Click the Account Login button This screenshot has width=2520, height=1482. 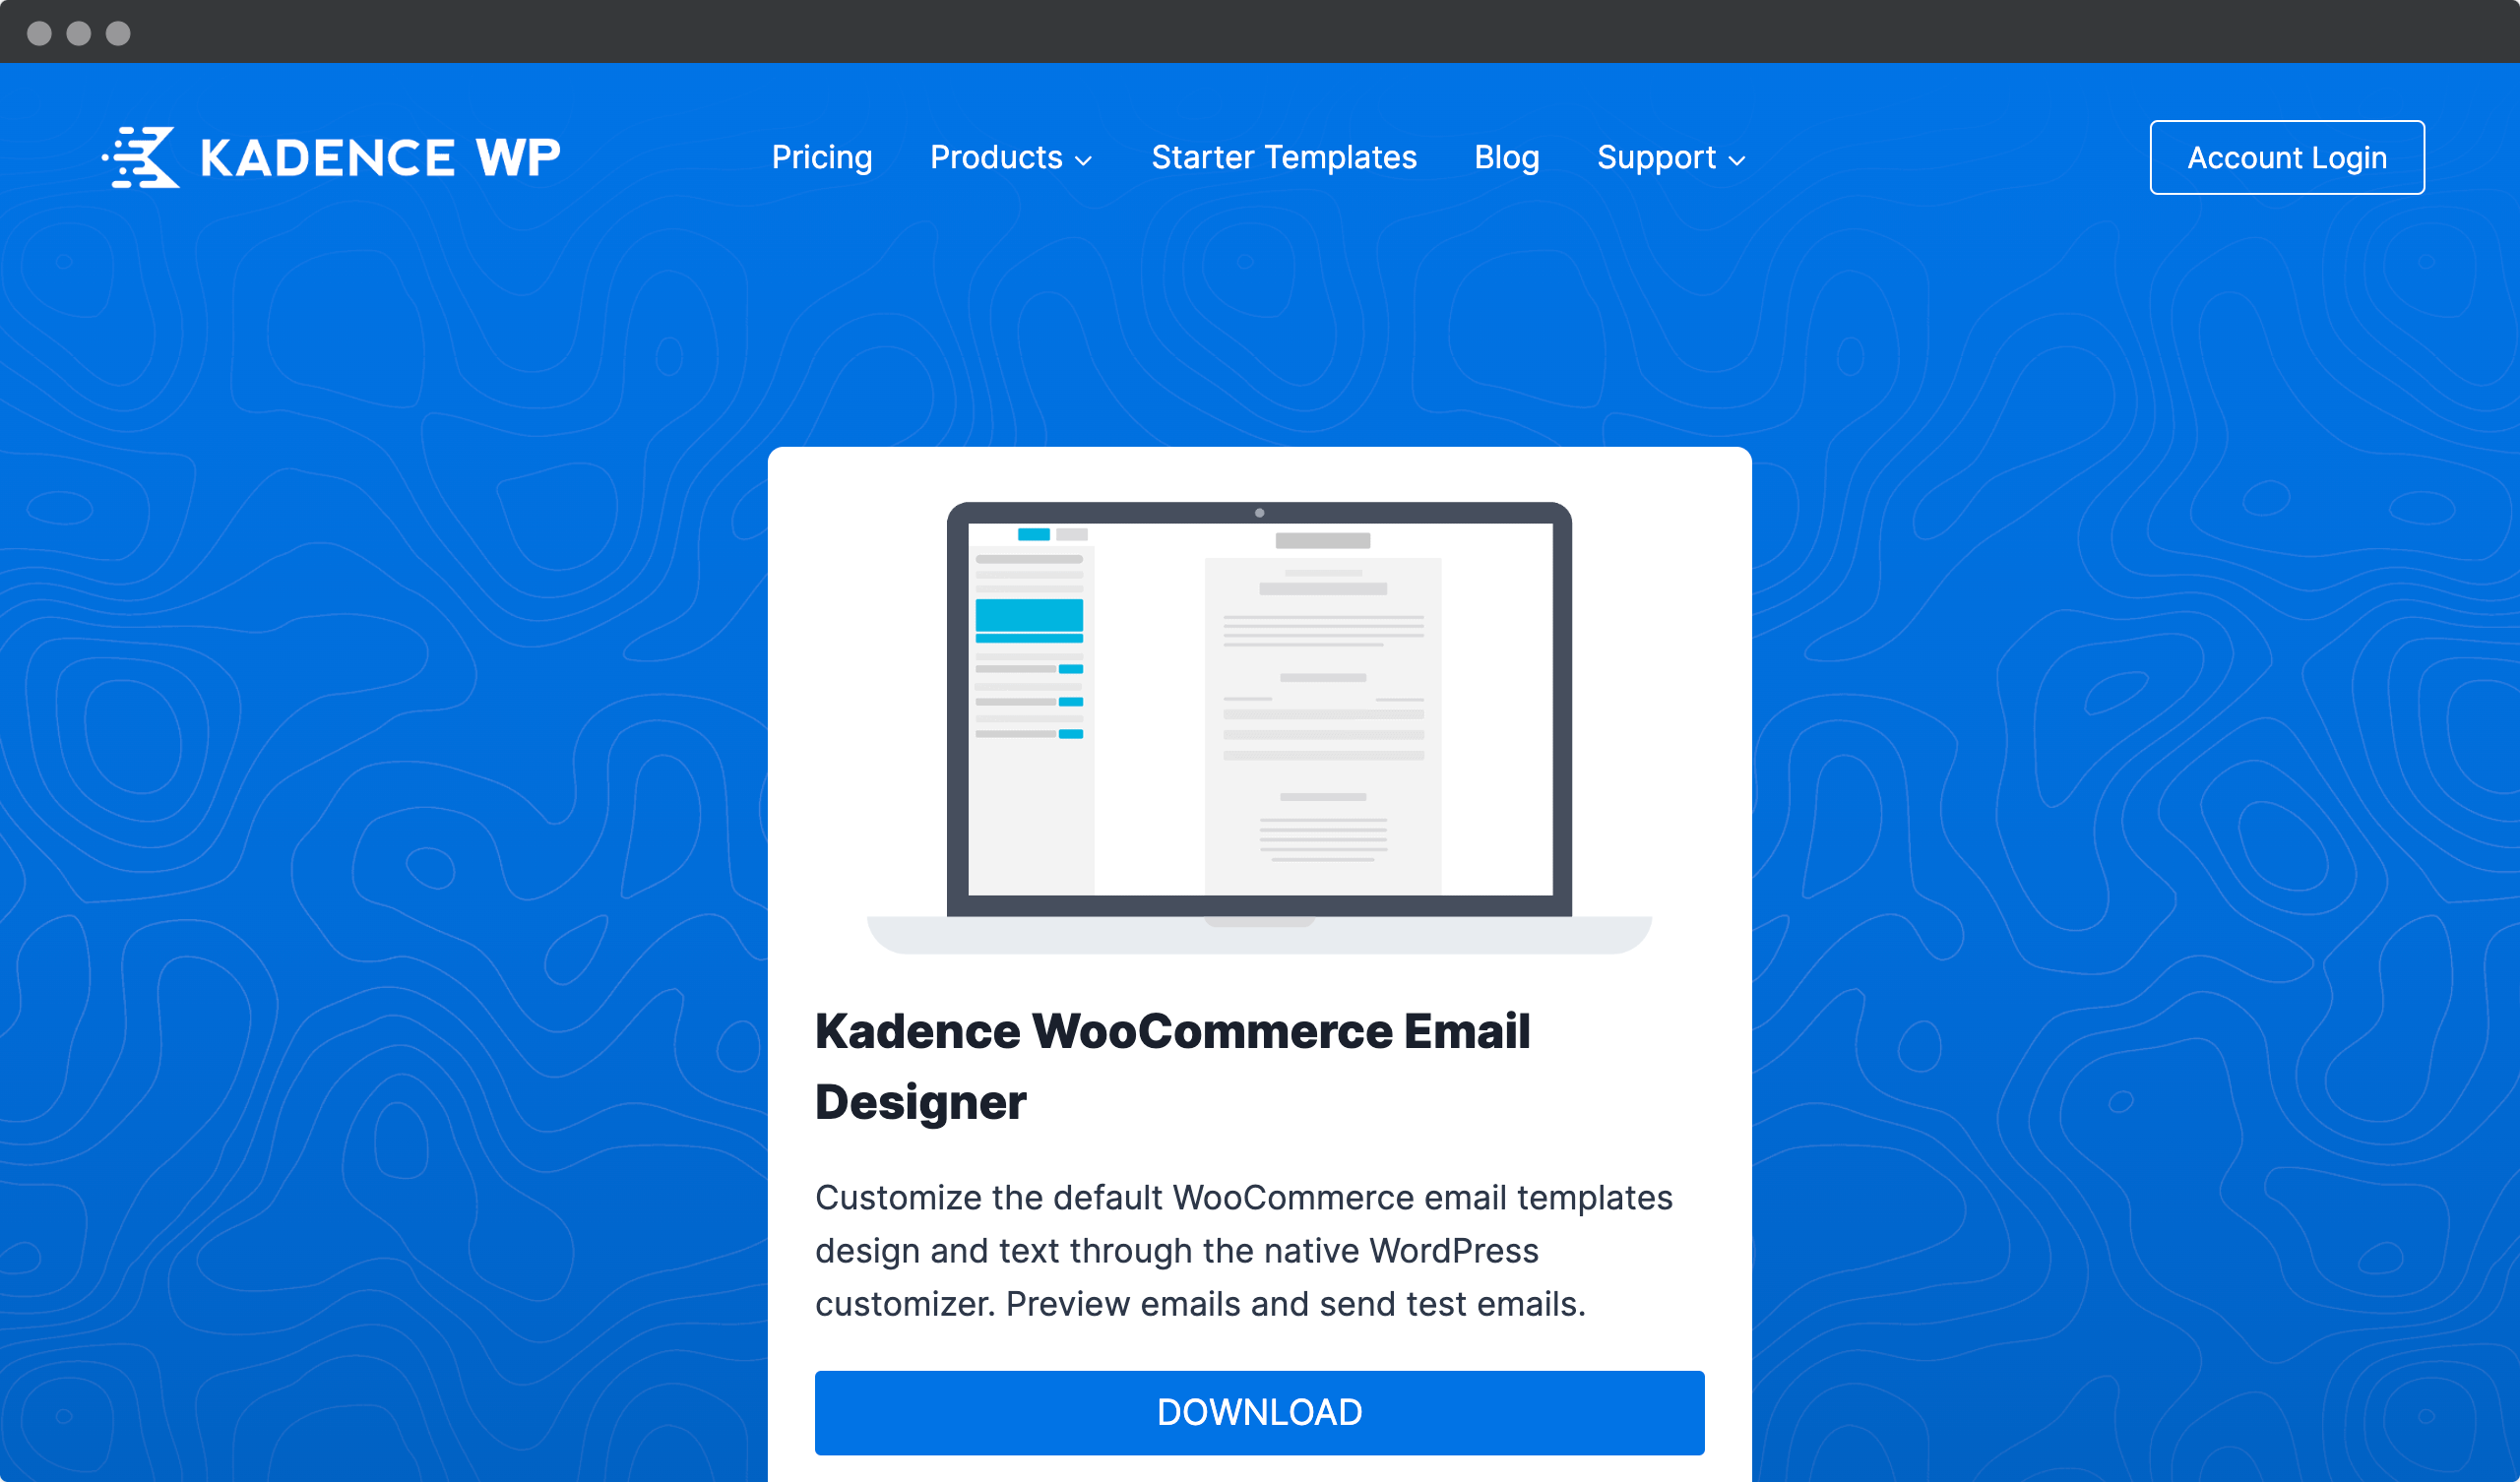(2286, 157)
